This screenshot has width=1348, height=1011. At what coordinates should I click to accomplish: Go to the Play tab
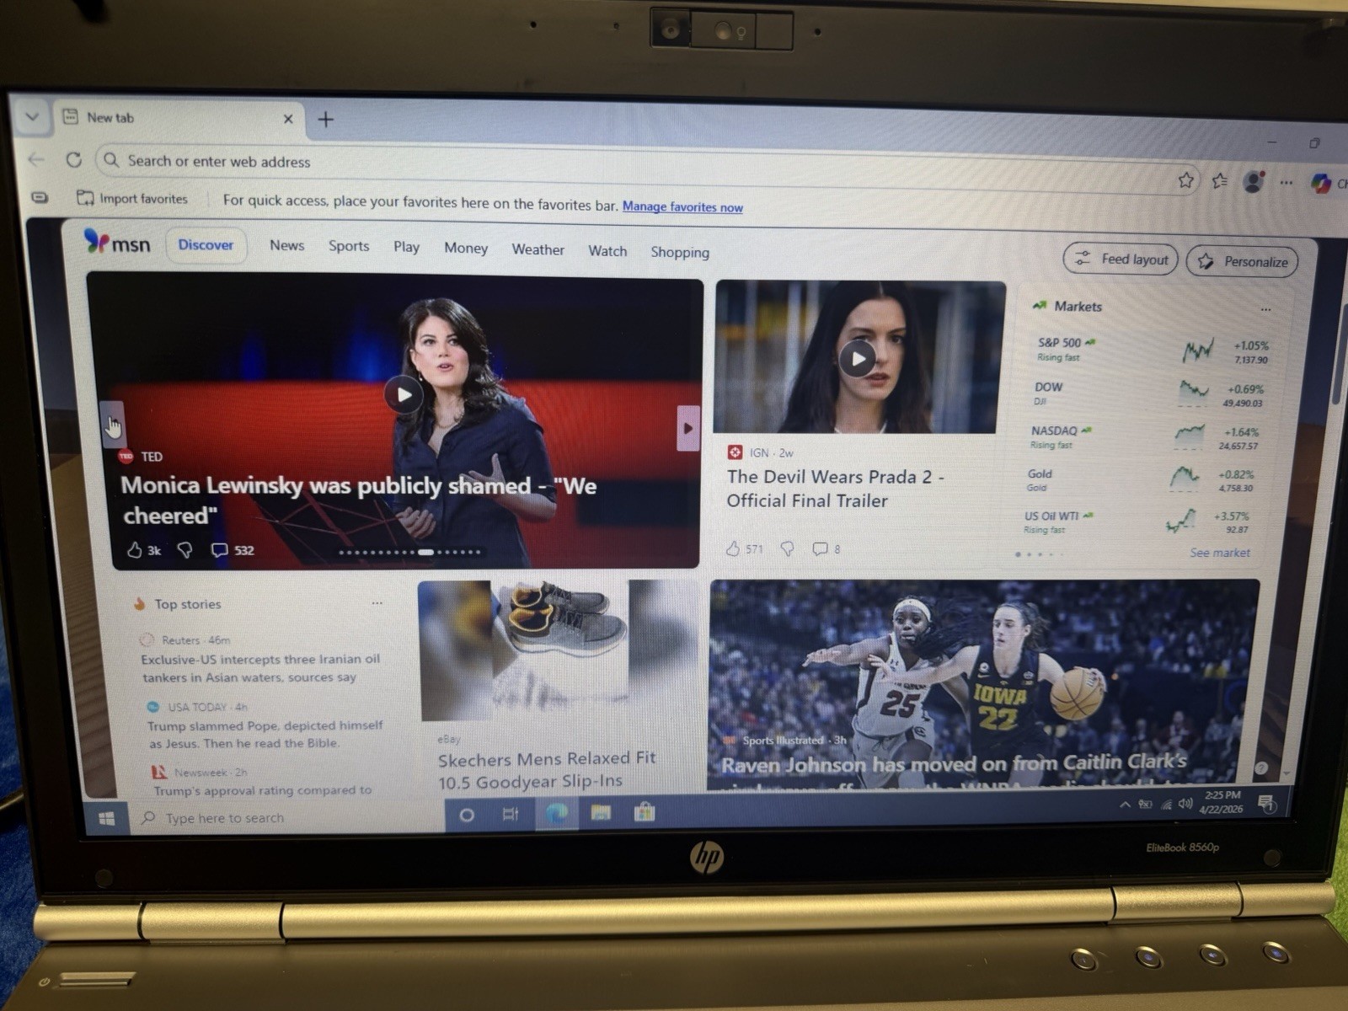pos(406,247)
